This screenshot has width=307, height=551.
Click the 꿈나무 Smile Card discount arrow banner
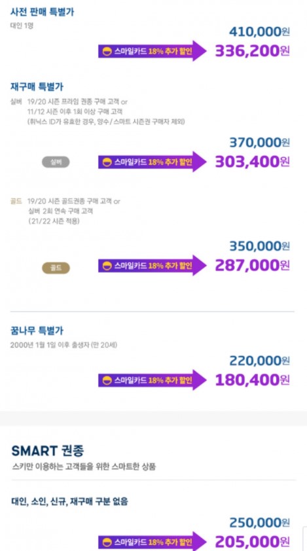click(152, 380)
